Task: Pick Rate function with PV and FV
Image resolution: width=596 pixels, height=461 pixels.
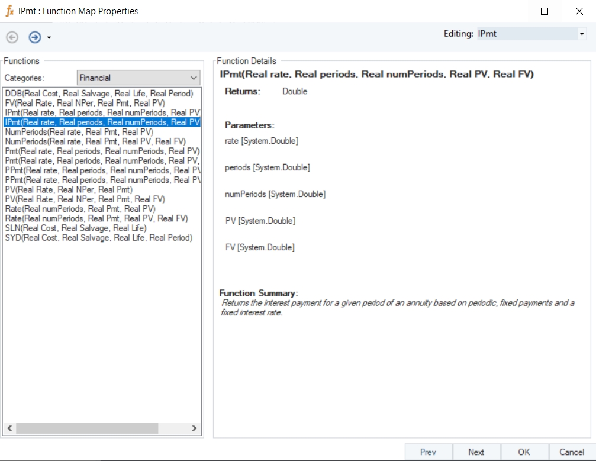Action: click(x=96, y=218)
